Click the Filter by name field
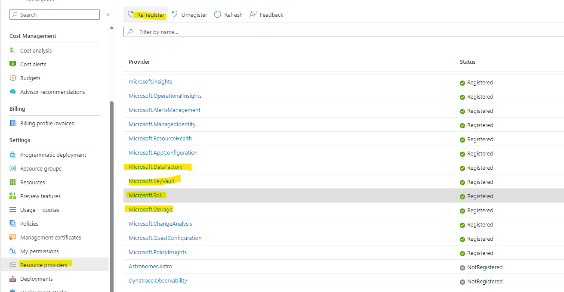 coord(344,32)
